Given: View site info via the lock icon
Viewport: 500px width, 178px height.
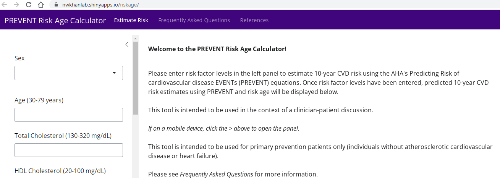Looking at the screenshot, I should click(55, 5).
